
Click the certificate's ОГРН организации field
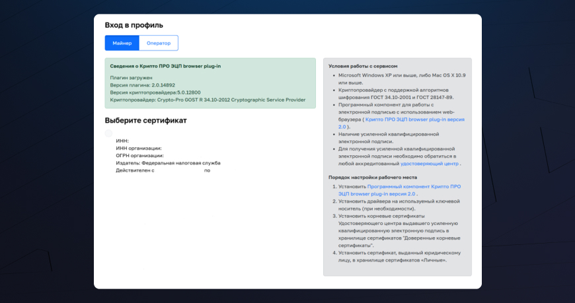(139, 155)
